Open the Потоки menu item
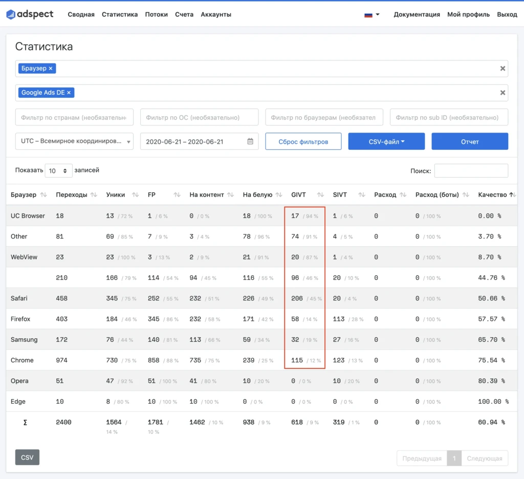 157,14
